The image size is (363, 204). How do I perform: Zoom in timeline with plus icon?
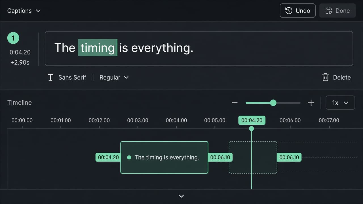[311, 103]
